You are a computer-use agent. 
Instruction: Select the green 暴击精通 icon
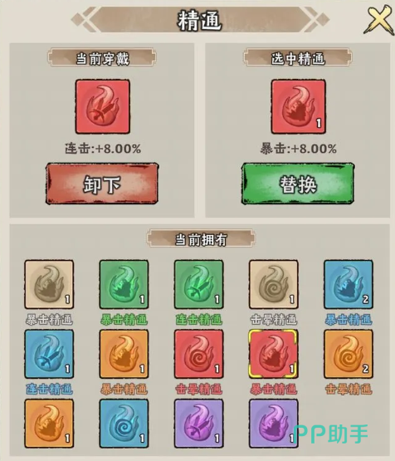pos(124,284)
